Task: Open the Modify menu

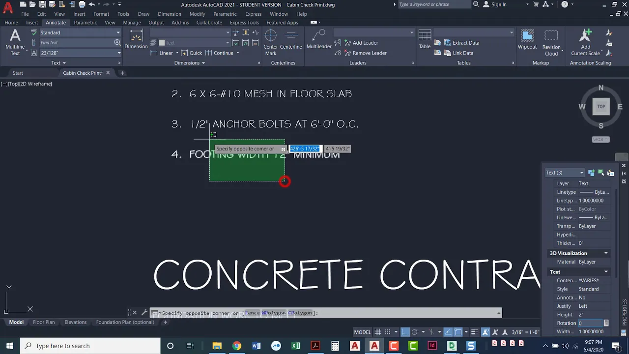Action: click(197, 14)
